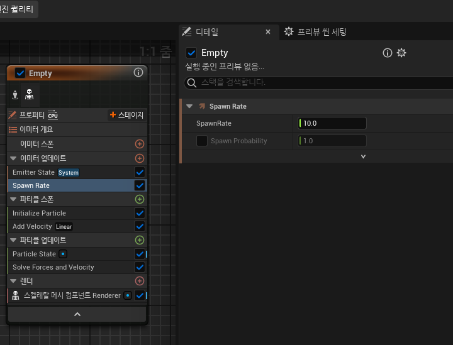Click the Spawn Rate module arrow icon
453x345 pixels.
click(202, 106)
